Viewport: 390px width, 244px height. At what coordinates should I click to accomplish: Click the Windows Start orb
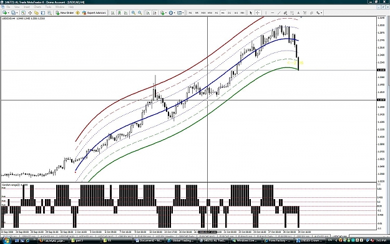click(6, 240)
